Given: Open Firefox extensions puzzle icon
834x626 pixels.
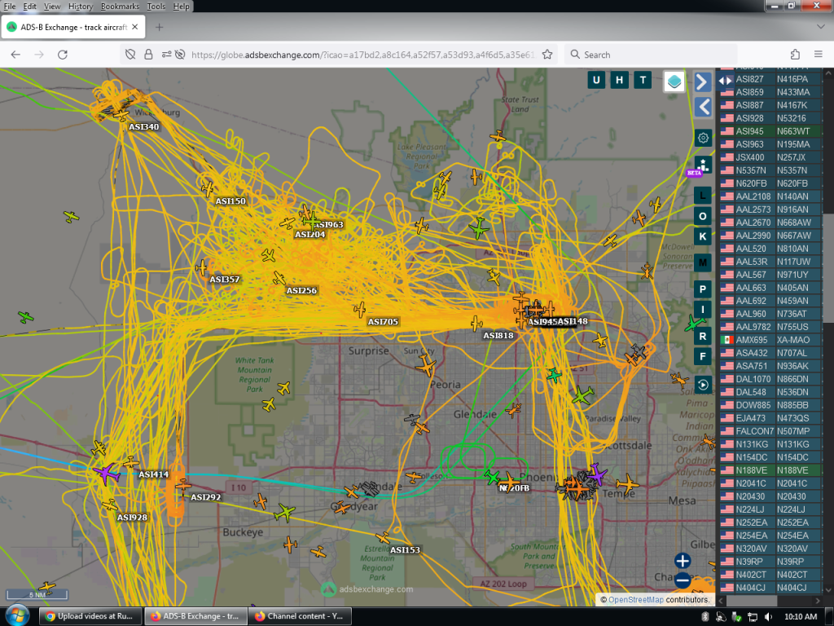Looking at the screenshot, I should click(795, 55).
